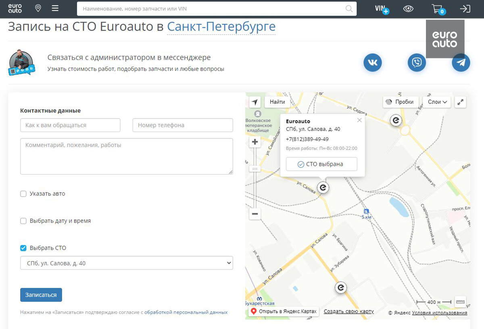Select the Euroauto marker on ул. Салова
484x329 pixels.
click(323, 187)
